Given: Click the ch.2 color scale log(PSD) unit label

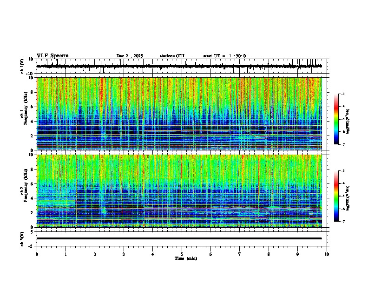Looking at the screenshot, I should pos(348,198).
